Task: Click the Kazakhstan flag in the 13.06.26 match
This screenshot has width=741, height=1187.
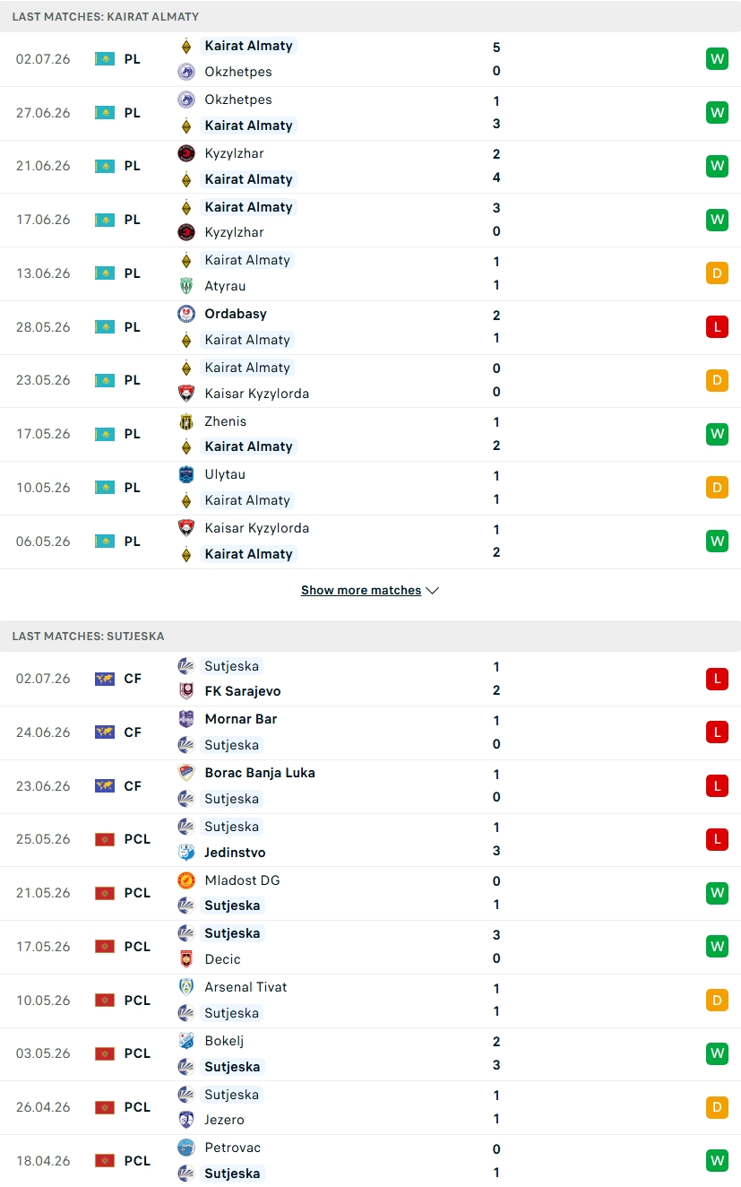Action: point(105,273)
